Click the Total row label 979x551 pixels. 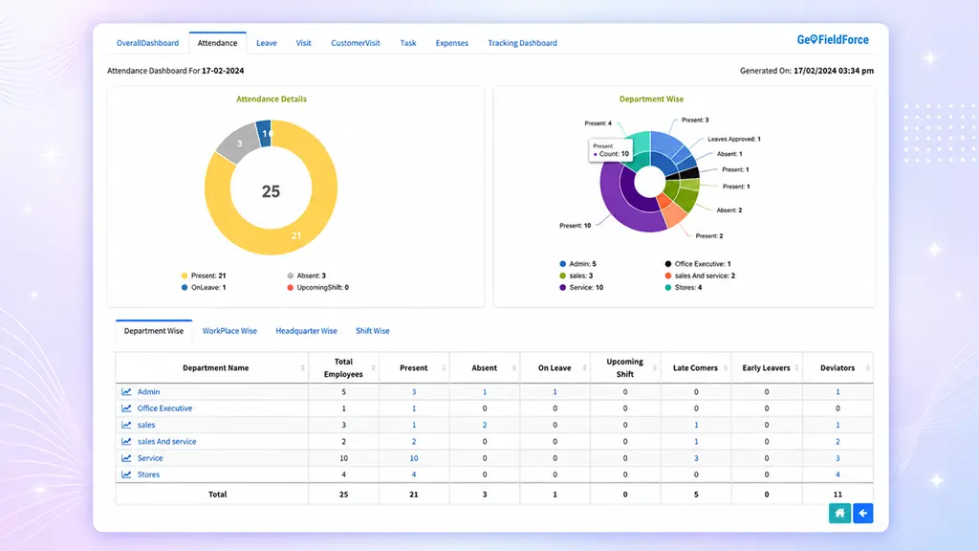point(217,495)
